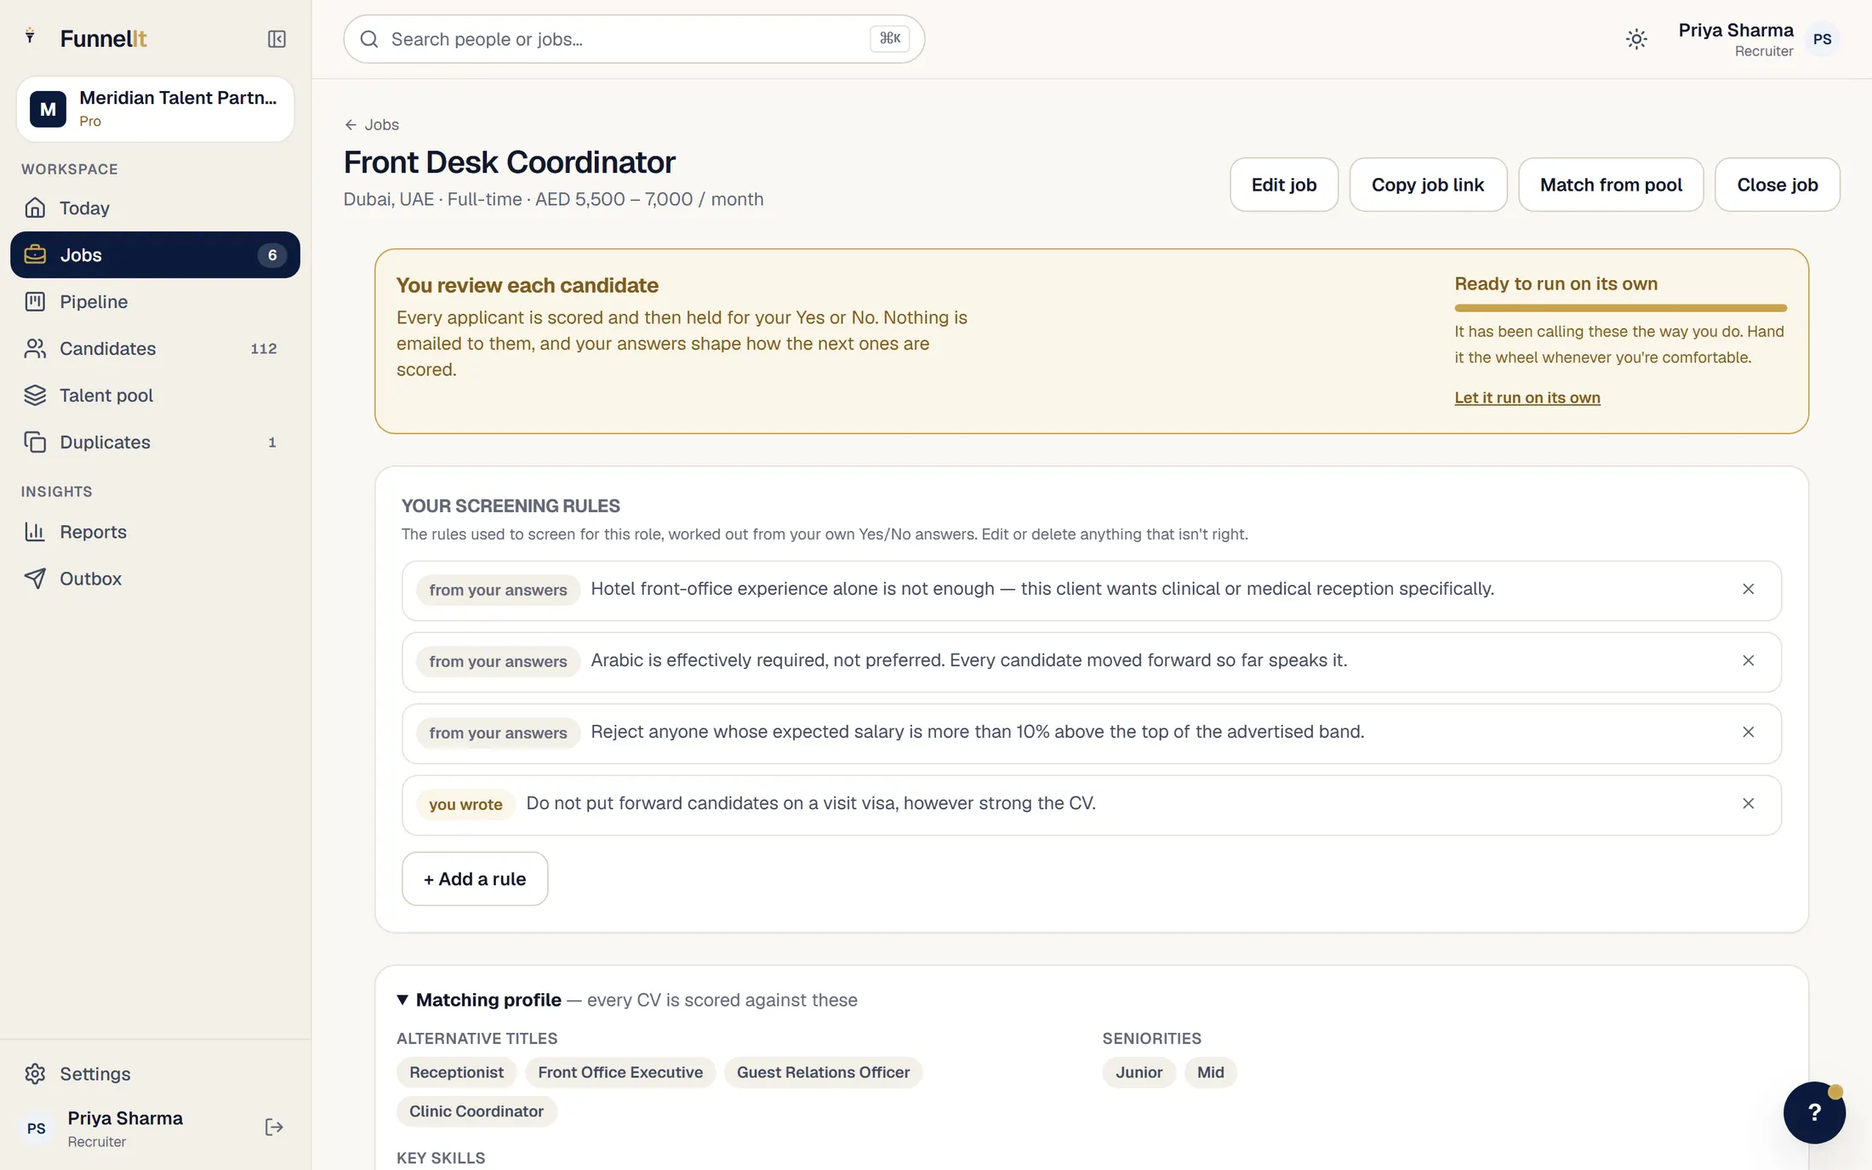Open Today in the sidebar
This screenshot has height=1170, width=1872.
[x=155, y=208]
